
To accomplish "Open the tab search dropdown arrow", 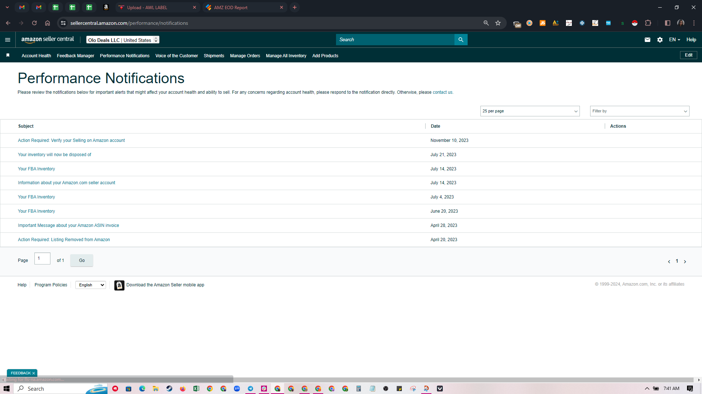I will coord(7,7).
